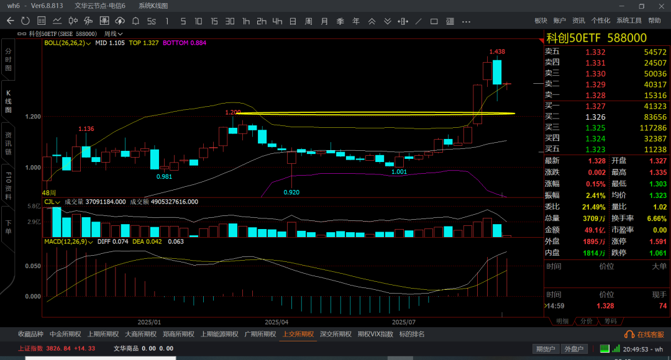Expand the BOLL(26,26,2) indicator dropdown
This screenshot has width=671, height=360.
point(67,43)
